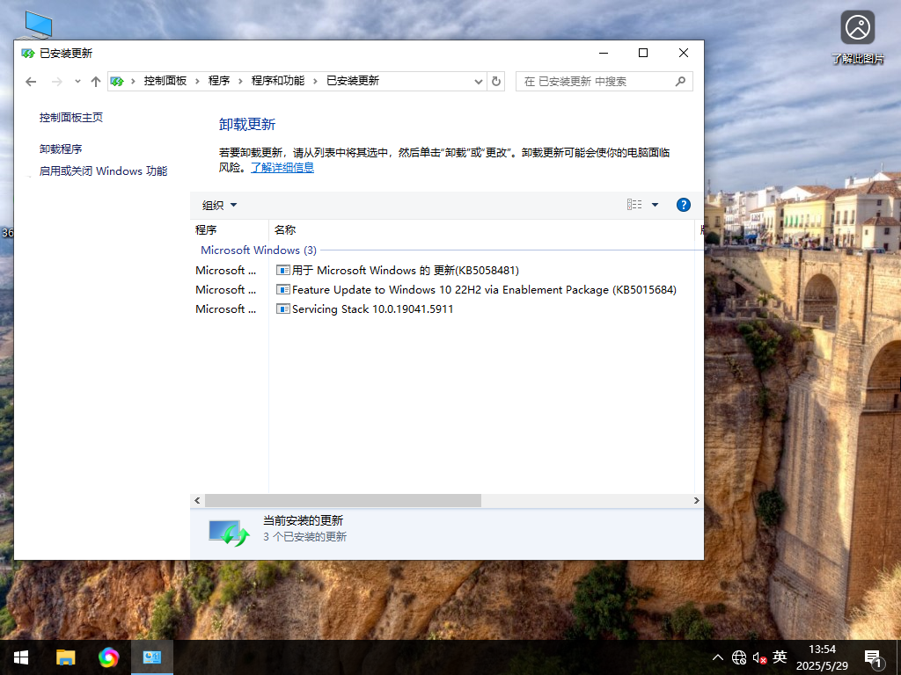This screenshot has width=901, height=675.
Task: Change the list view using the view icon
Action: [634, 204]
